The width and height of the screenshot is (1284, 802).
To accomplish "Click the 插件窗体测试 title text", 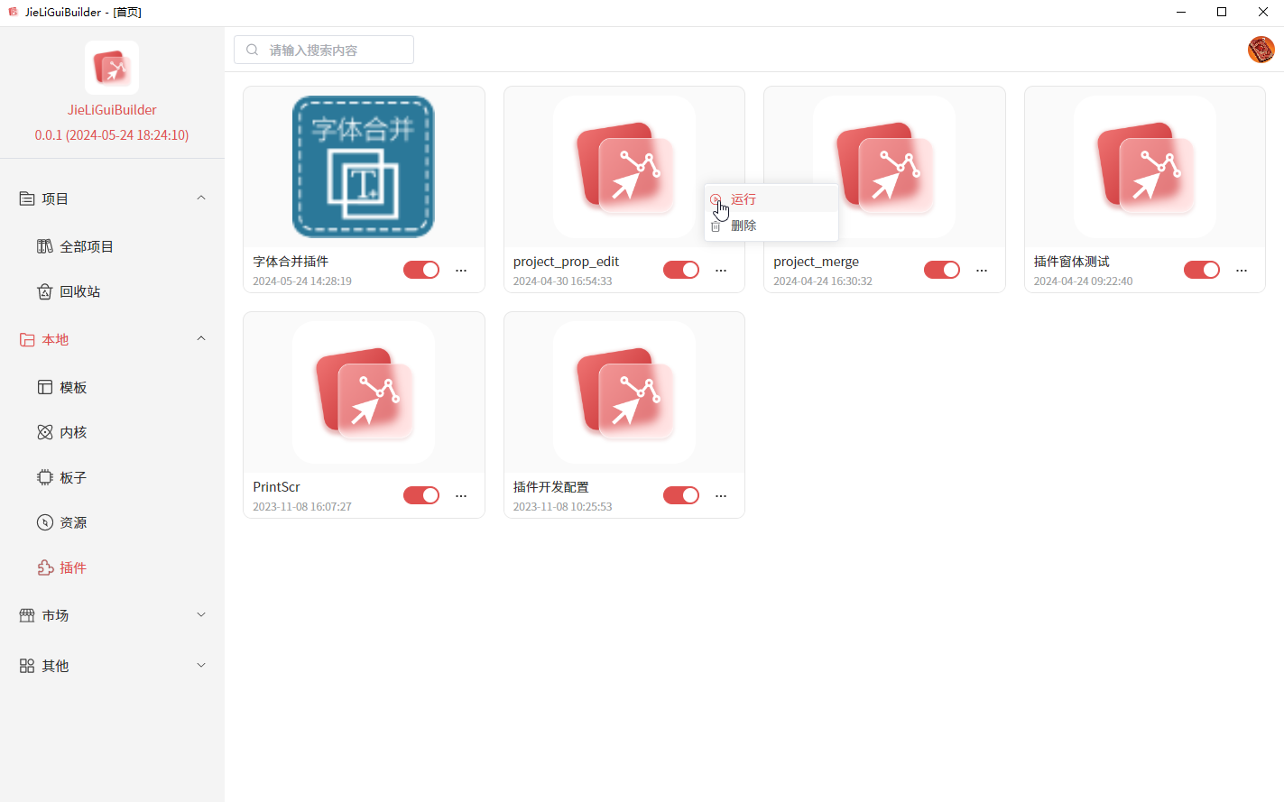I will coord(1071,262).
